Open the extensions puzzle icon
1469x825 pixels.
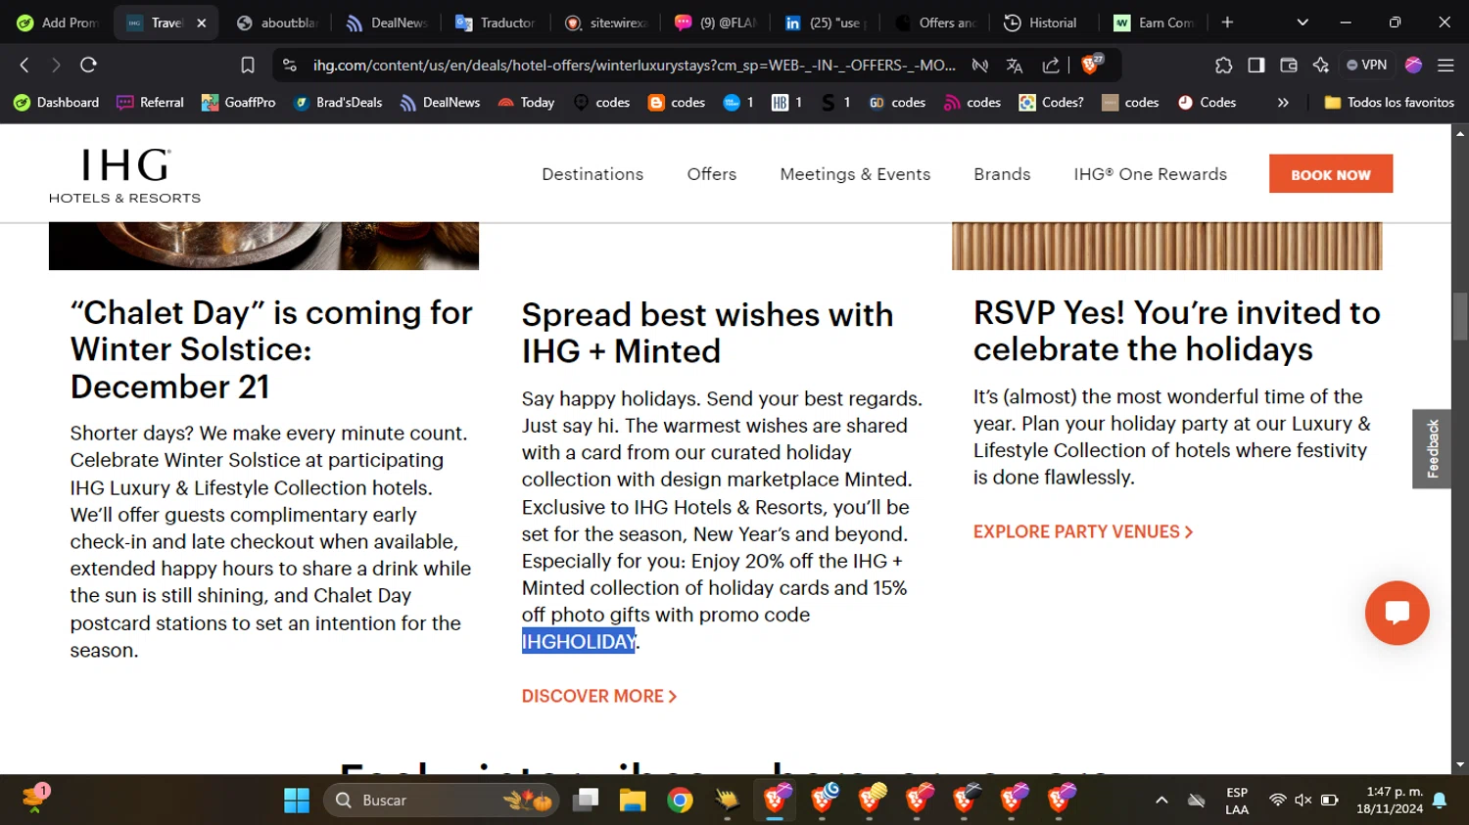click(1223, 65)
